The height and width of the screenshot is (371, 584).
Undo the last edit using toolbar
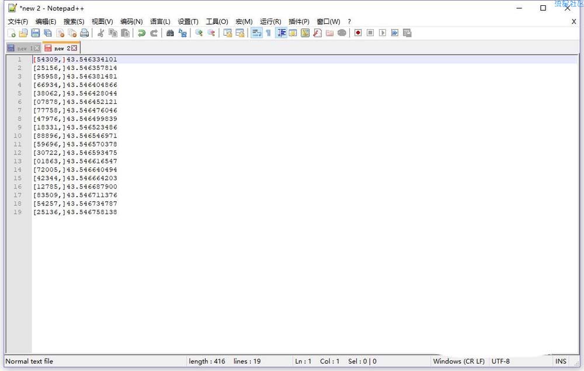click(x=141, y=33)
